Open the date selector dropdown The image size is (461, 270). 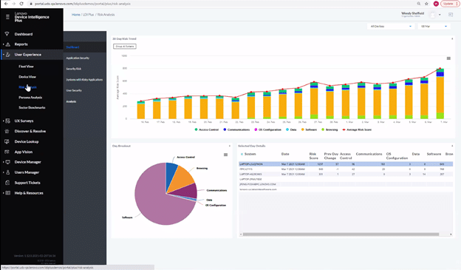[x=434, y=26]
